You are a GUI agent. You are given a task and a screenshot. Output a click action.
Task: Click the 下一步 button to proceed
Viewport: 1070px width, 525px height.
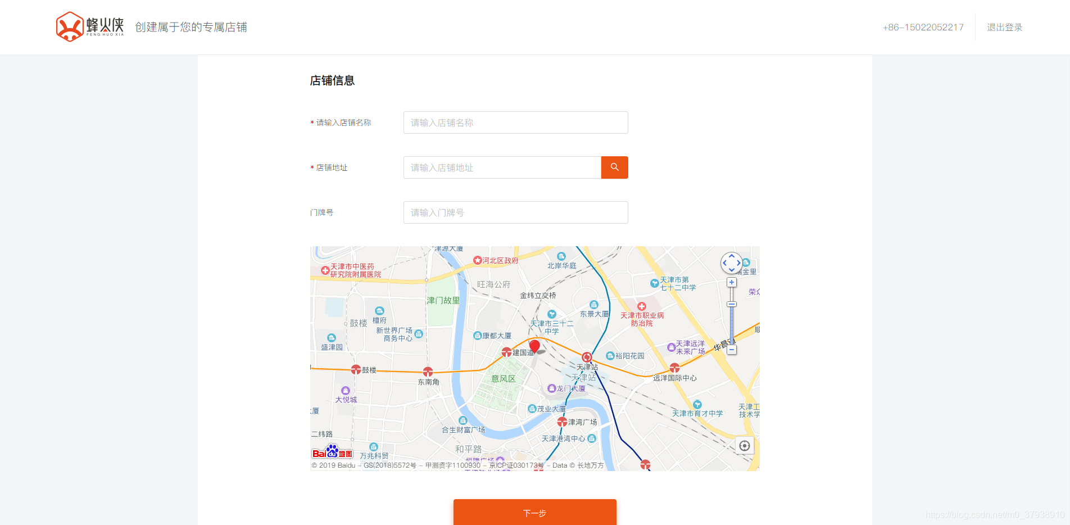tap(534, 513)
